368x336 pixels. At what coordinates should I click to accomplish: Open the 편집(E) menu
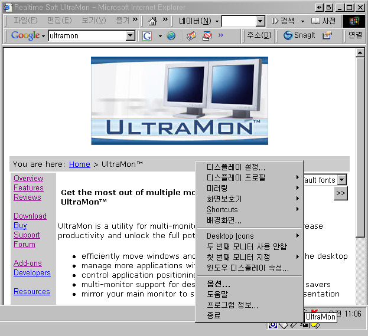pos(60,21)
